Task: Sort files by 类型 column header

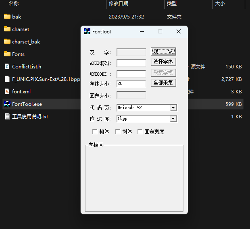Action: pyautogui.click(x=171, y=3)
